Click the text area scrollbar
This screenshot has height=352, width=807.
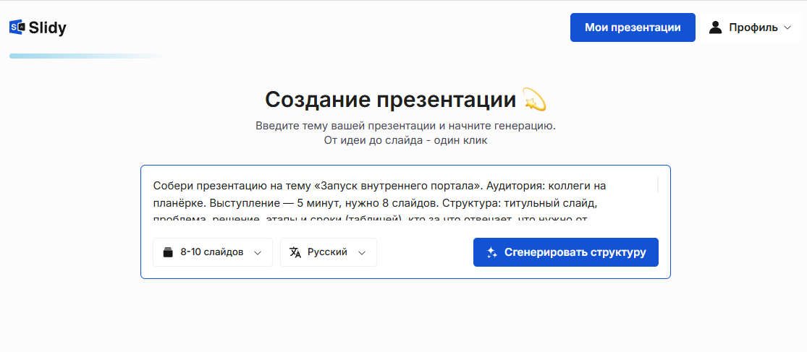coord(657,185)
